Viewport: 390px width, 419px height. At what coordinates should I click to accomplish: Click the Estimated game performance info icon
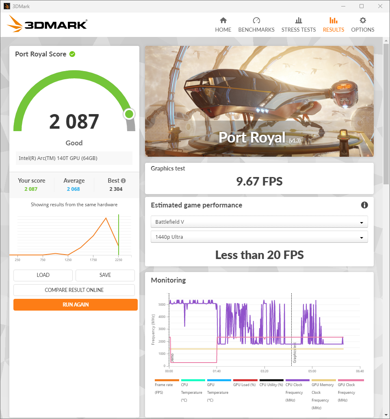pos(364,205)
